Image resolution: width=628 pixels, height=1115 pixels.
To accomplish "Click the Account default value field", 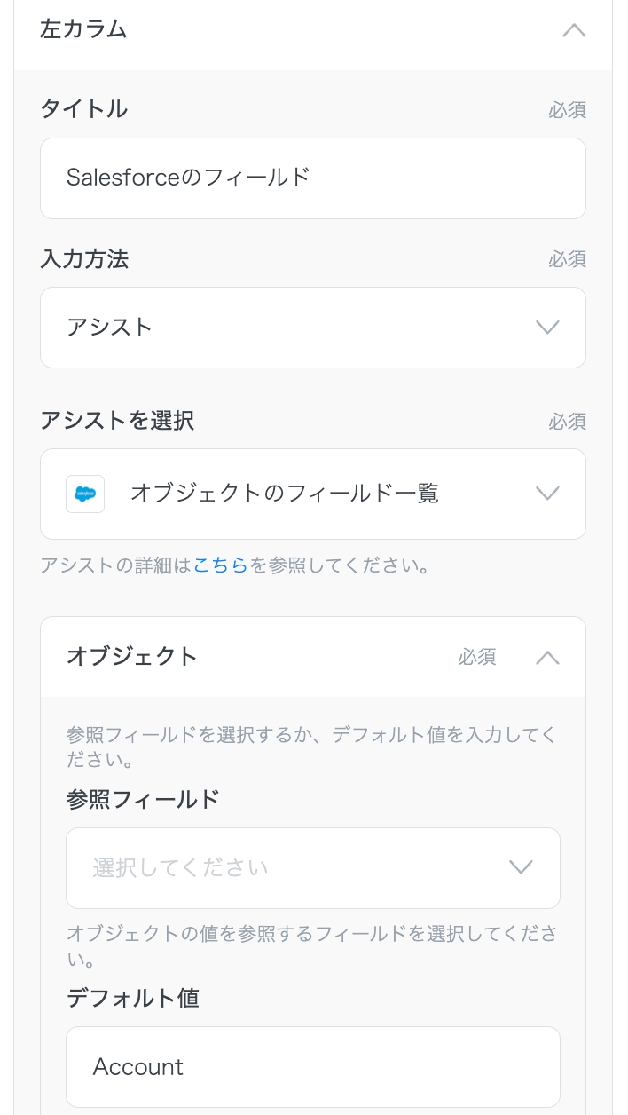I will click(312, 1067).
